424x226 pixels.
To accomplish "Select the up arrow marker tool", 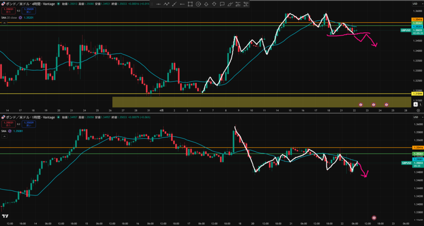I will (206, 4).
